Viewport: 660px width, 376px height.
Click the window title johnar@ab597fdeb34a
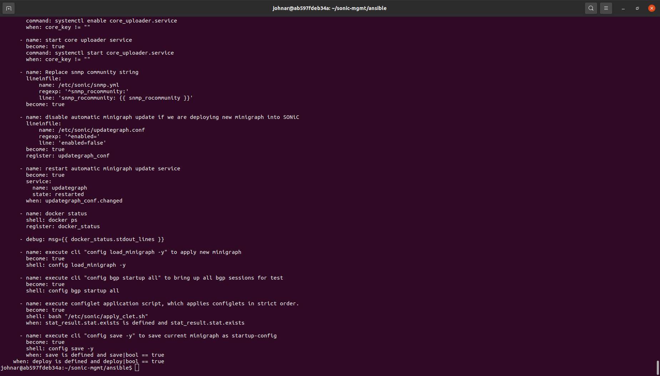click(x=329, y=8)
